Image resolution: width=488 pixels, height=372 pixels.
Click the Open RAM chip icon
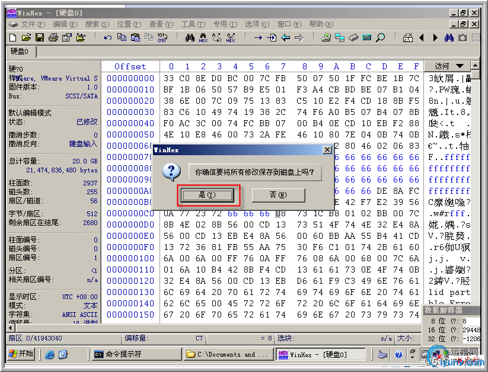[x=353, y=38]
